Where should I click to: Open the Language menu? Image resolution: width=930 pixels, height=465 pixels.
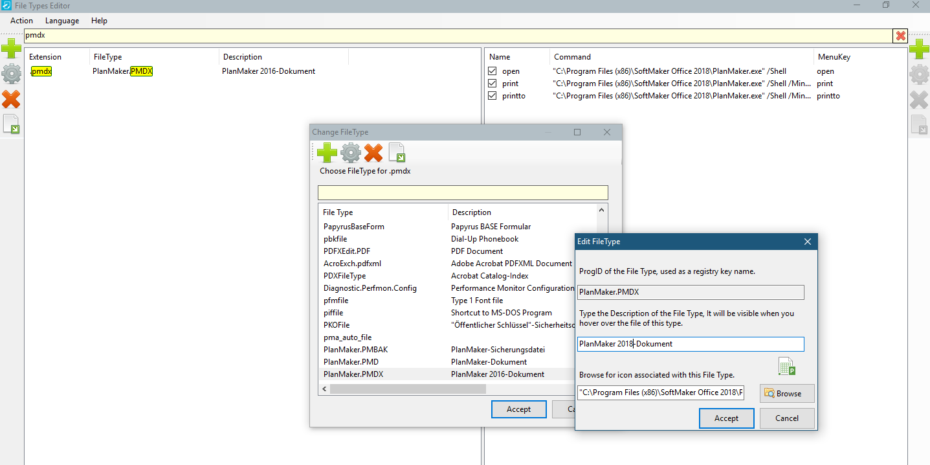(x=62, y=21)
